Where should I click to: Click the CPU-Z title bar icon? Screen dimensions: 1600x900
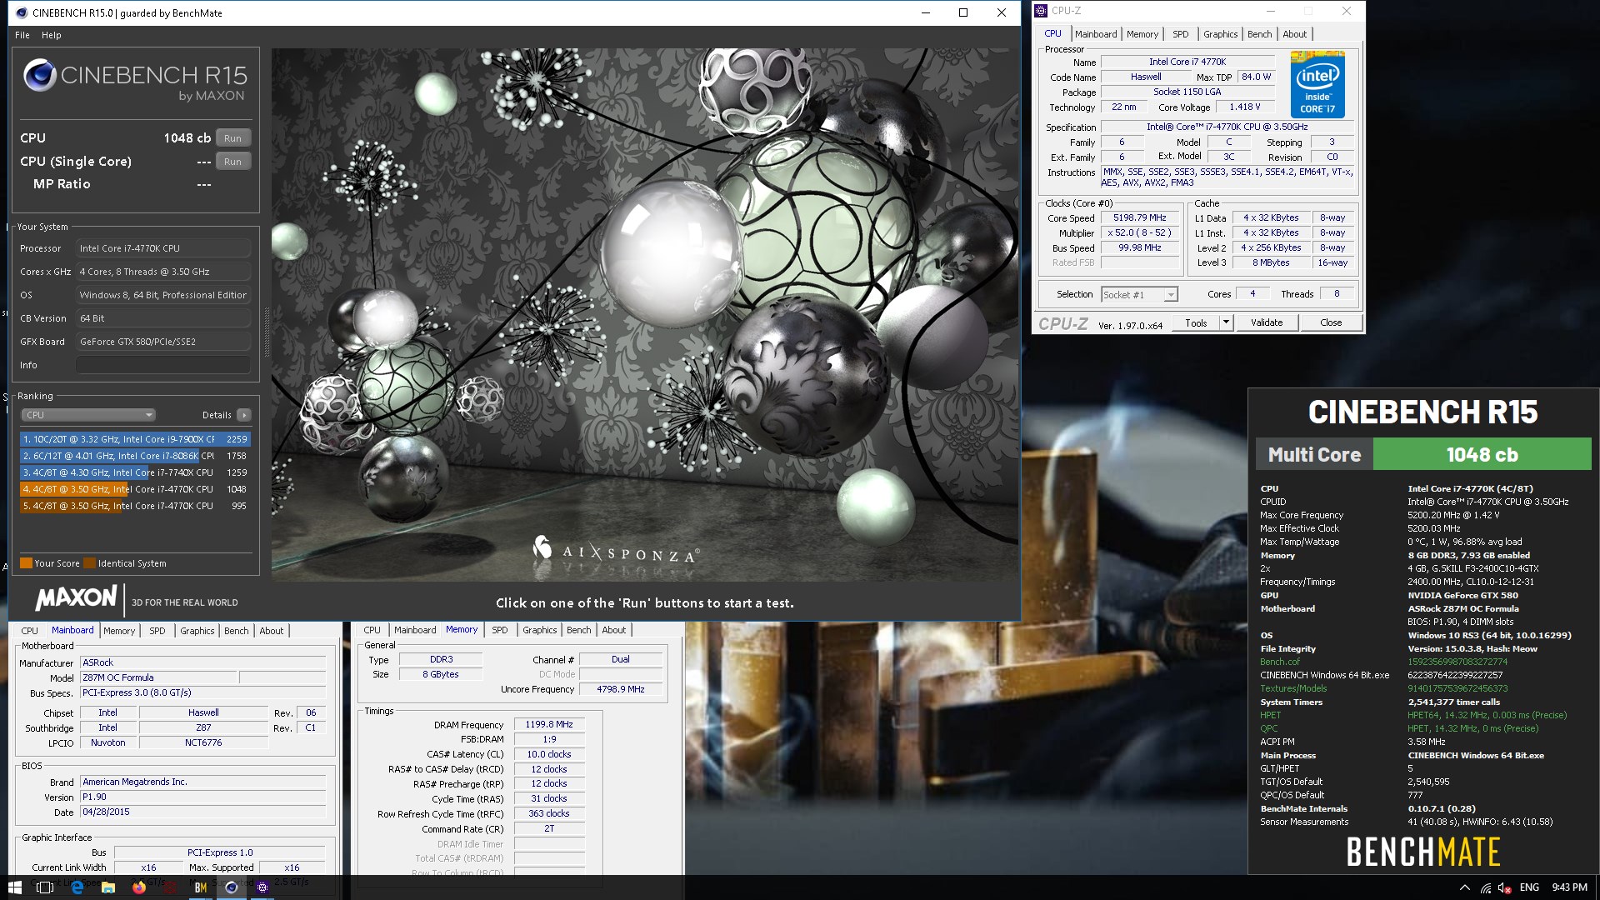1041,11
